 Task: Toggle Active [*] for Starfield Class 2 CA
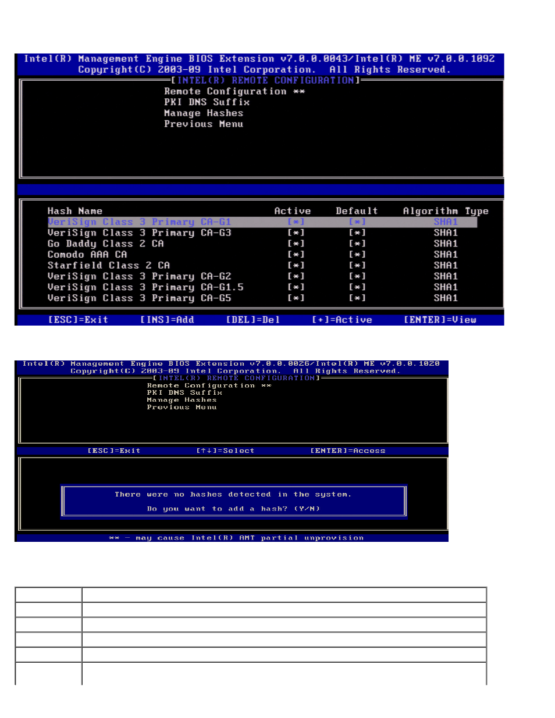[x=296, y=265]
